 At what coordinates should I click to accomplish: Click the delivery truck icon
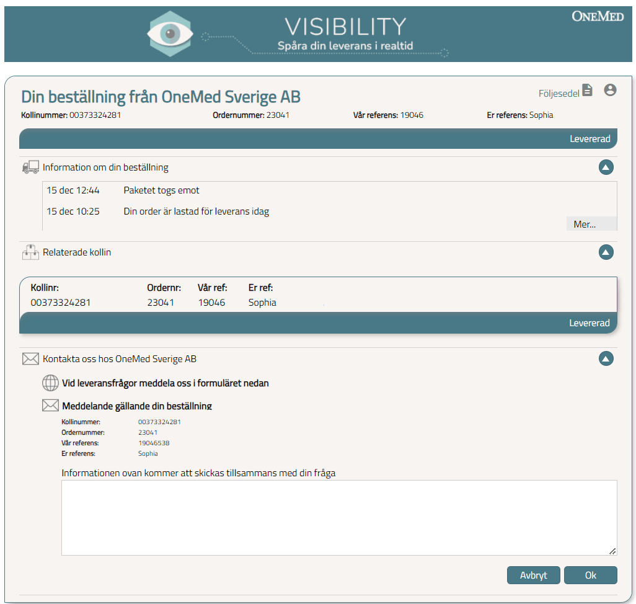click(x=30, y=167)
